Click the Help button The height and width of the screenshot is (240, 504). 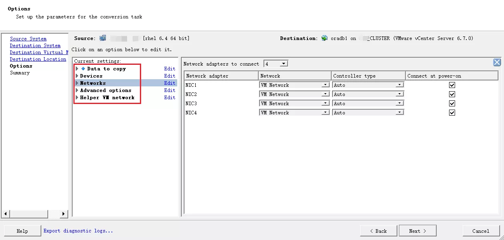(x=22, y=231)
